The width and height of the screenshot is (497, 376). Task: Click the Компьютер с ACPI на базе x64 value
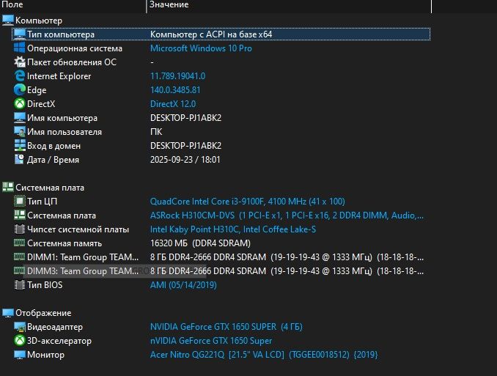coord(211,34)
